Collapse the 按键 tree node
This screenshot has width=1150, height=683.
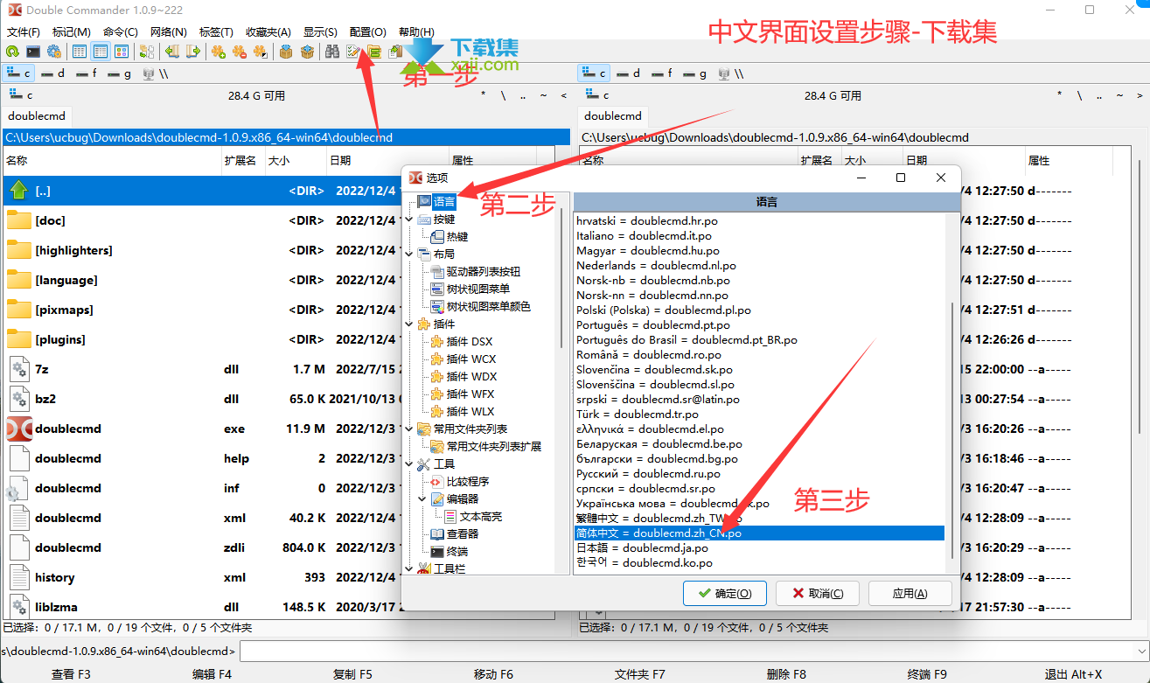click(408, 219)
